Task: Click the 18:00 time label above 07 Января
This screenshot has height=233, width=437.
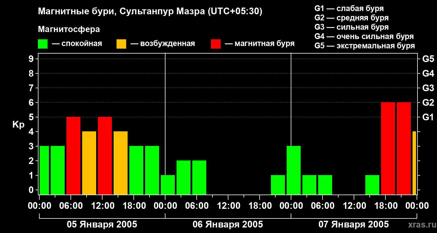Action: coord(385,206)
